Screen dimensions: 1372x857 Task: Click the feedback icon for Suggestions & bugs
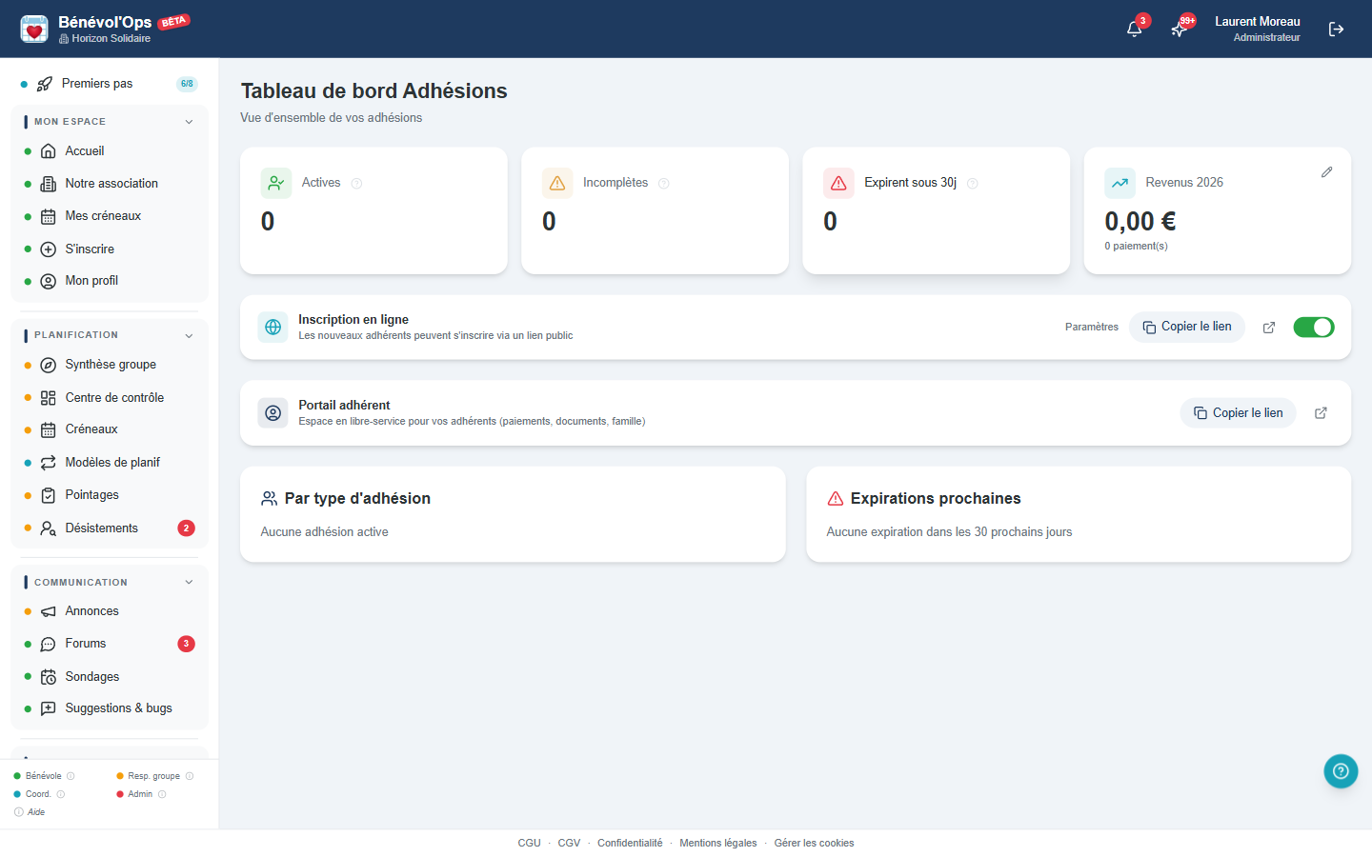coord(49,708)
